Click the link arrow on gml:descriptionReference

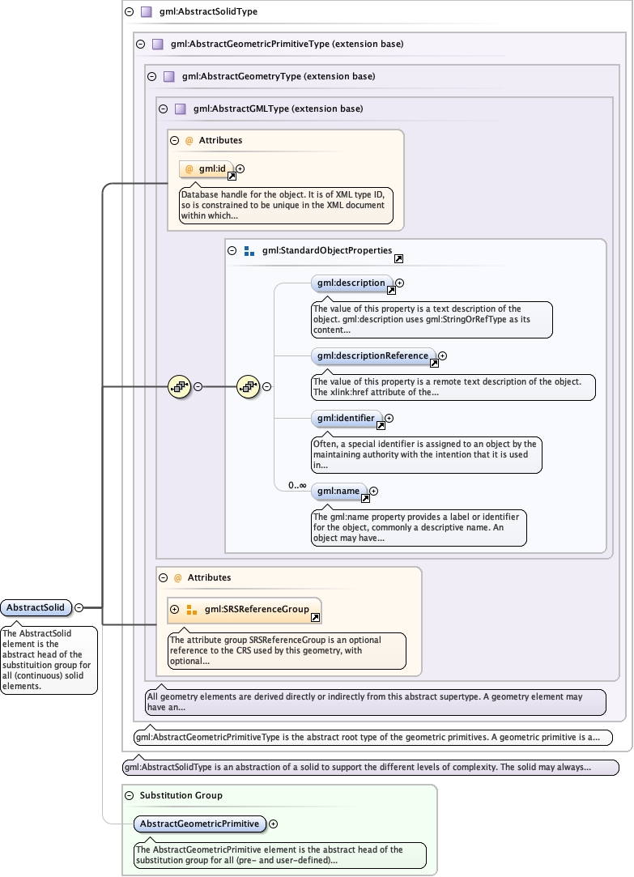click(433, 362)
